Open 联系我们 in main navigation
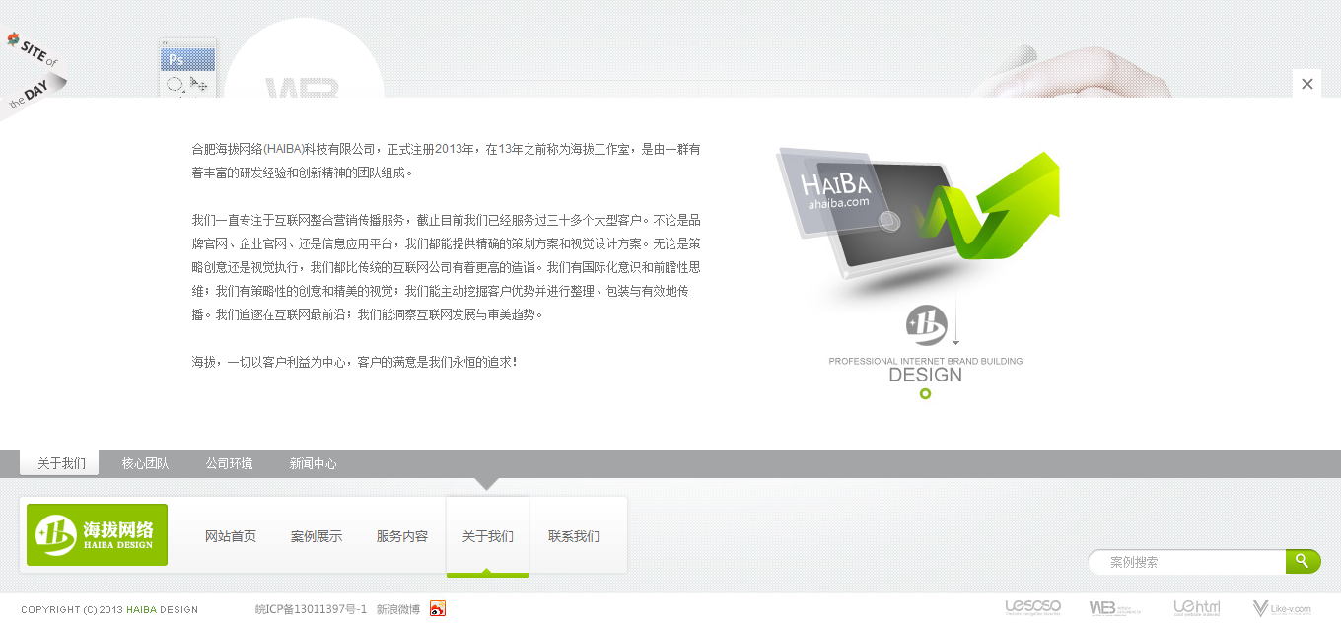This screenshot has width=1341, height=623. [x=574, y=536]
